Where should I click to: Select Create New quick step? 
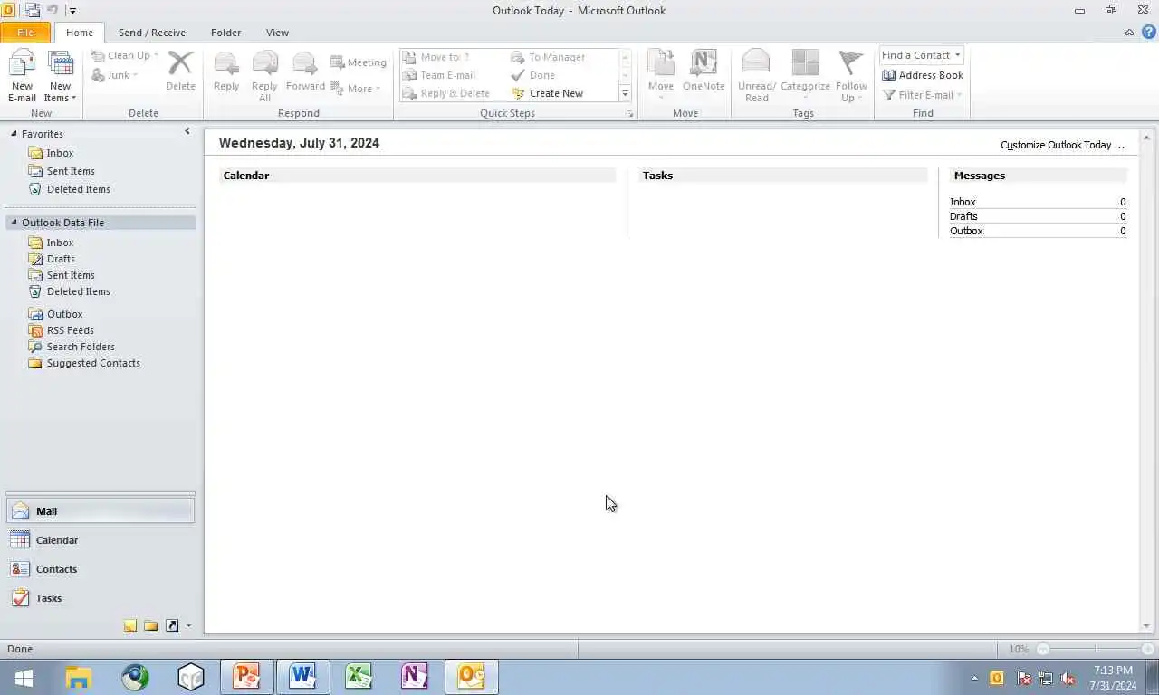[x=548, y=93]
